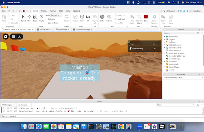Click the Explorer Search field
This screenshot has width=204, height=132.
pos(180,33)
